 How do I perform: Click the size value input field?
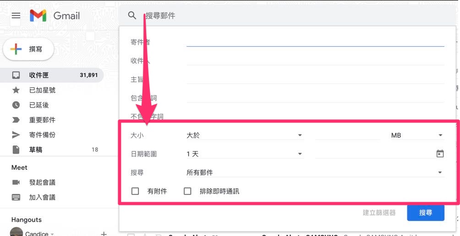coord(348,135)
